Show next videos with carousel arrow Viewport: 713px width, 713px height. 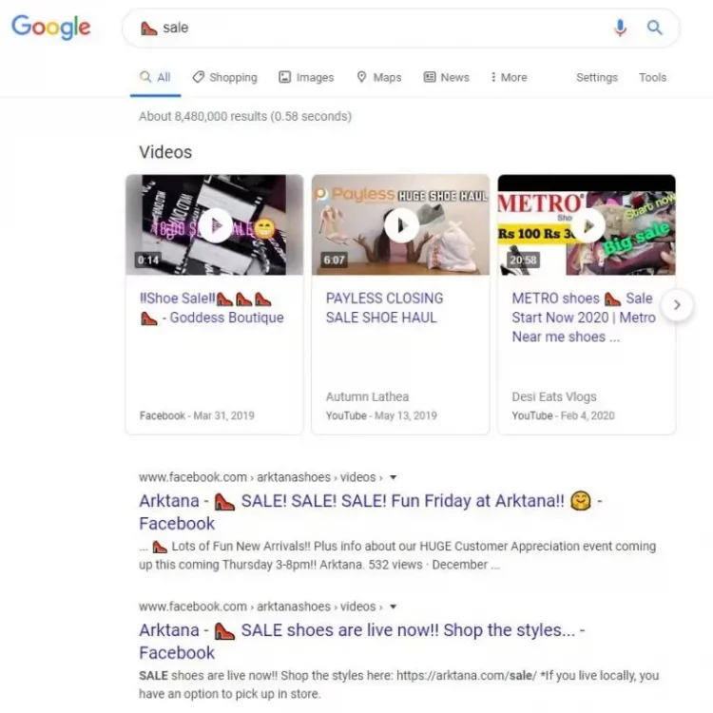[677, 305]
